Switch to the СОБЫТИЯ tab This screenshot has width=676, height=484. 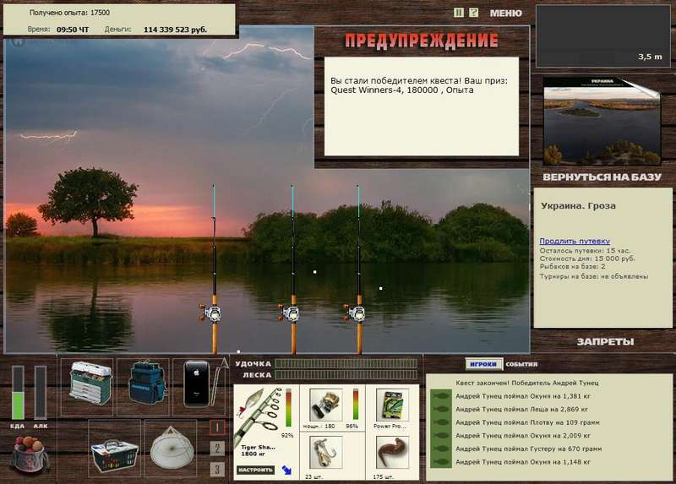521,364
